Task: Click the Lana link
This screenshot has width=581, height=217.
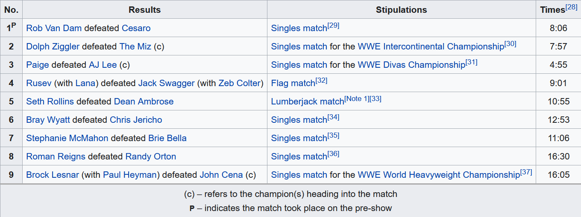Action: (85, 83)
